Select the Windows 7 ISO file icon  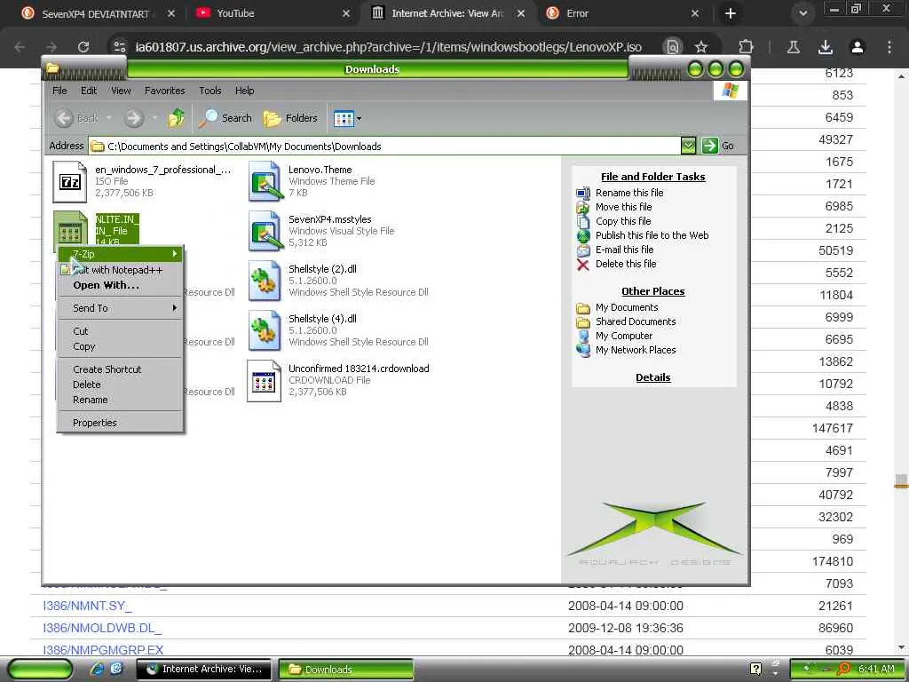[x=70, y=182]
